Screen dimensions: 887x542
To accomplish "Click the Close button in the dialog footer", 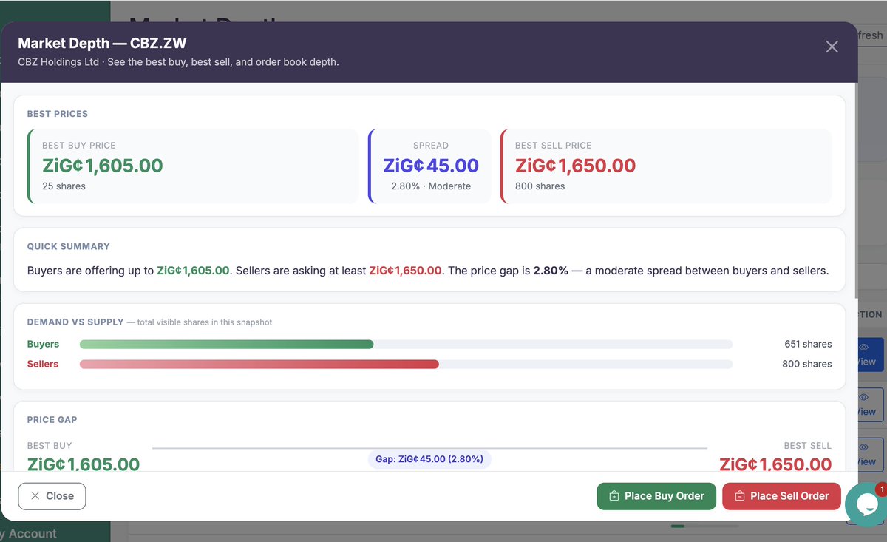I will point(52,496).
